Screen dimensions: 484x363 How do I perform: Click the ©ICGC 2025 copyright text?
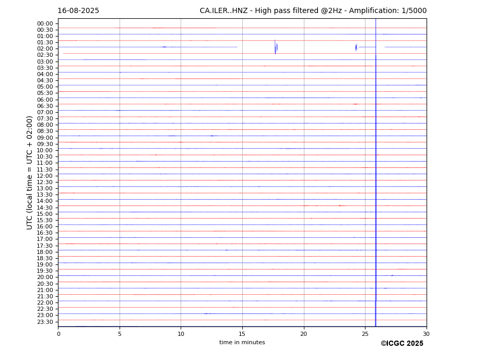(402, 344)
